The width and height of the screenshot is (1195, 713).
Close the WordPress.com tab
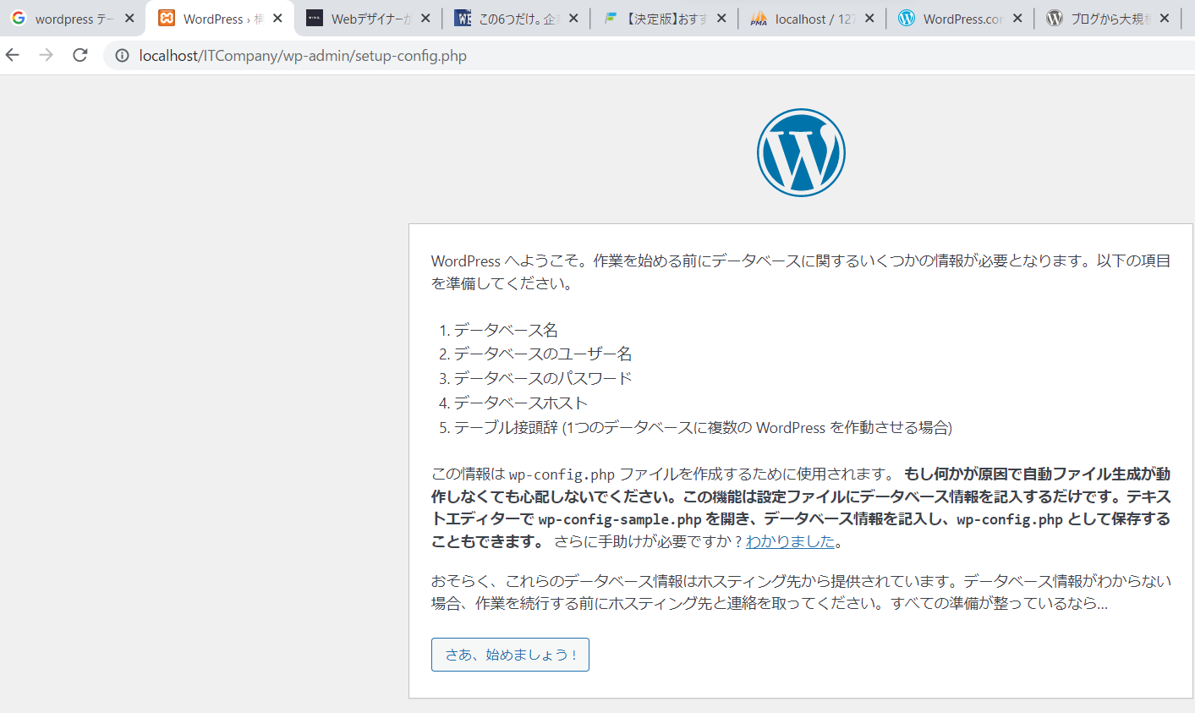1017,18
